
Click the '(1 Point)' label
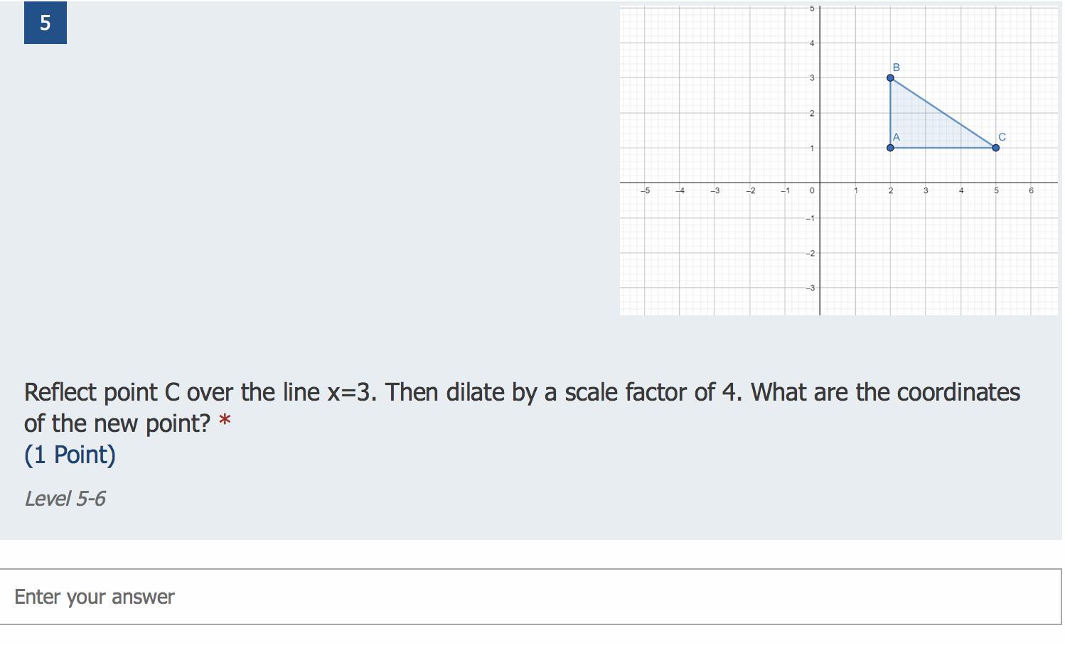click(x=70, y=455)
